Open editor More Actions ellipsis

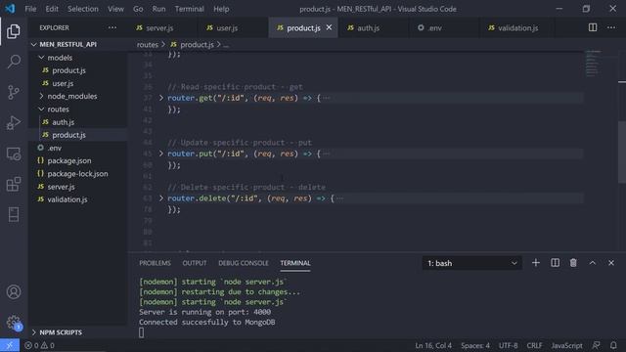[611, 27]
